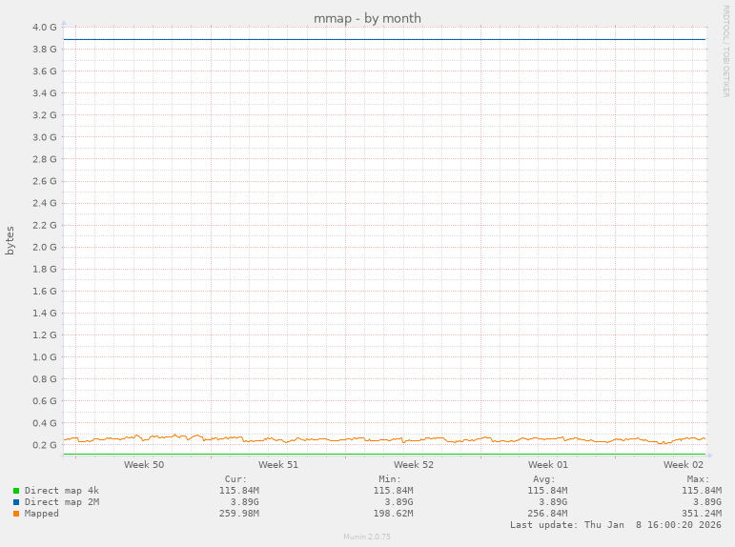Click the 4.0 G y-axis tick label
The height and width of the screenshot is (547, 735).
pos(44,27)
